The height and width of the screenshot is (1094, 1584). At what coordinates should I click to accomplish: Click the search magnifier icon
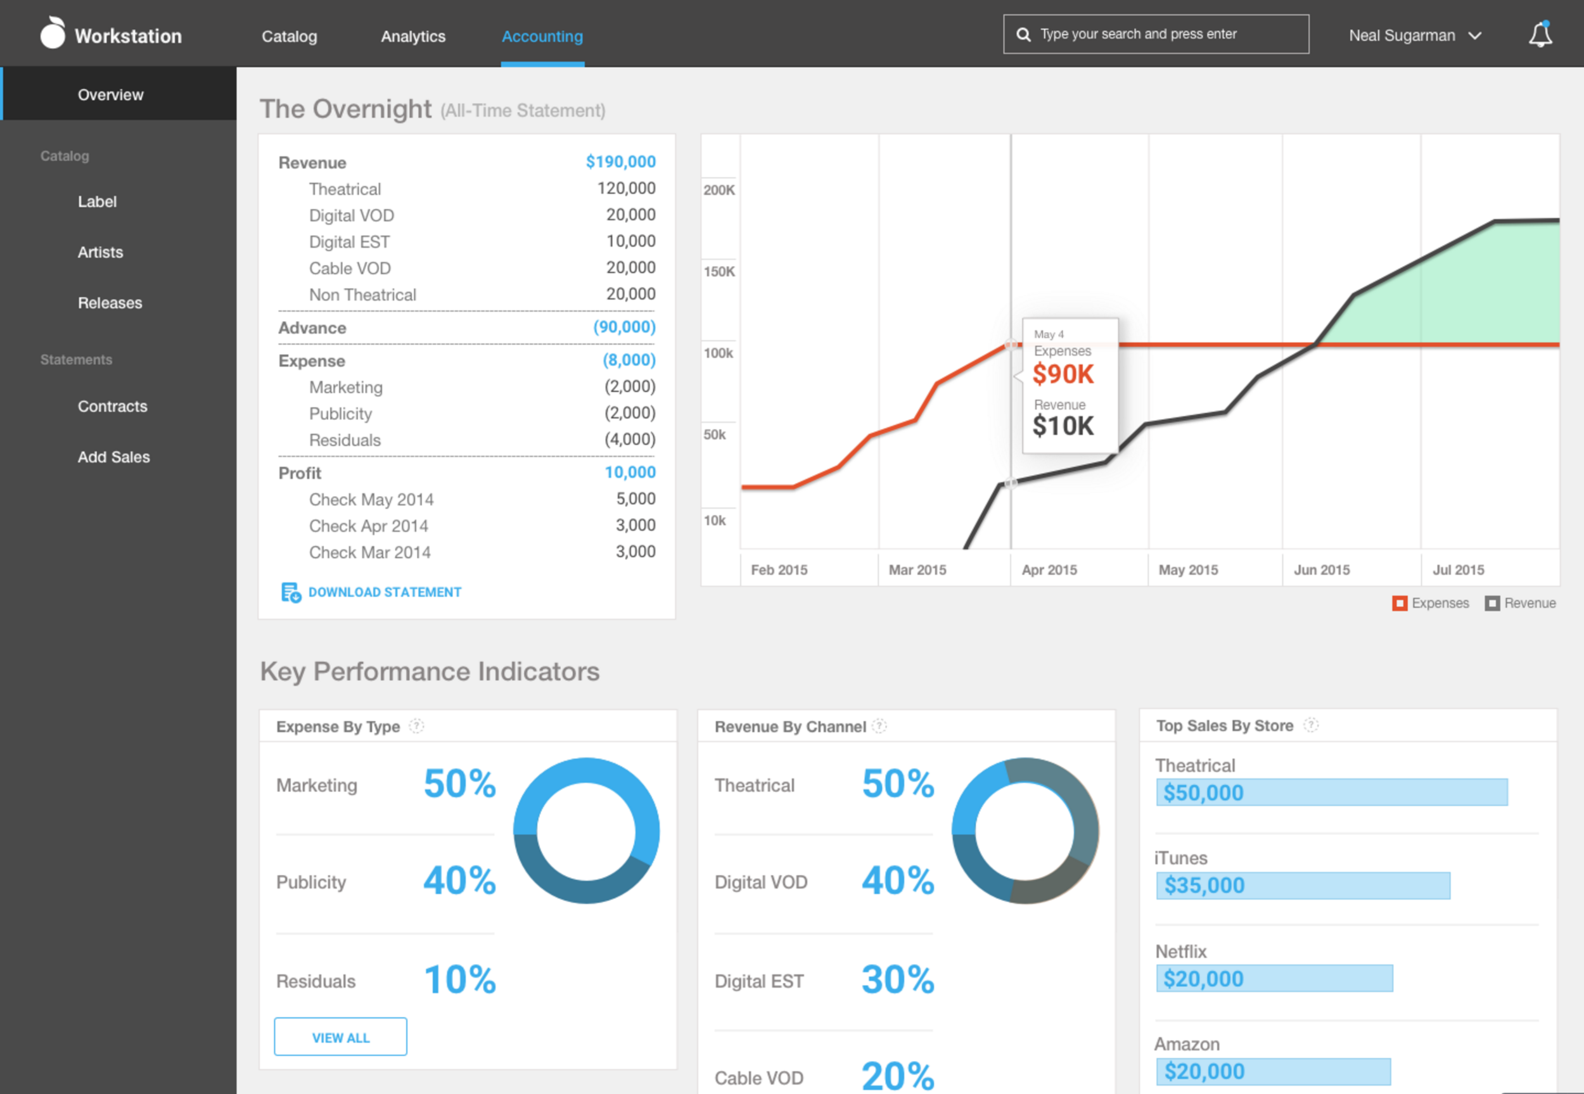[1023, 34]
